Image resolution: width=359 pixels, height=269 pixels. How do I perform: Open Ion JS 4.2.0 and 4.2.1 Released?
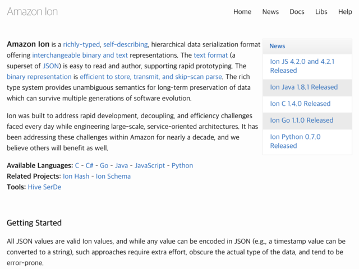(x=302, y=66)
